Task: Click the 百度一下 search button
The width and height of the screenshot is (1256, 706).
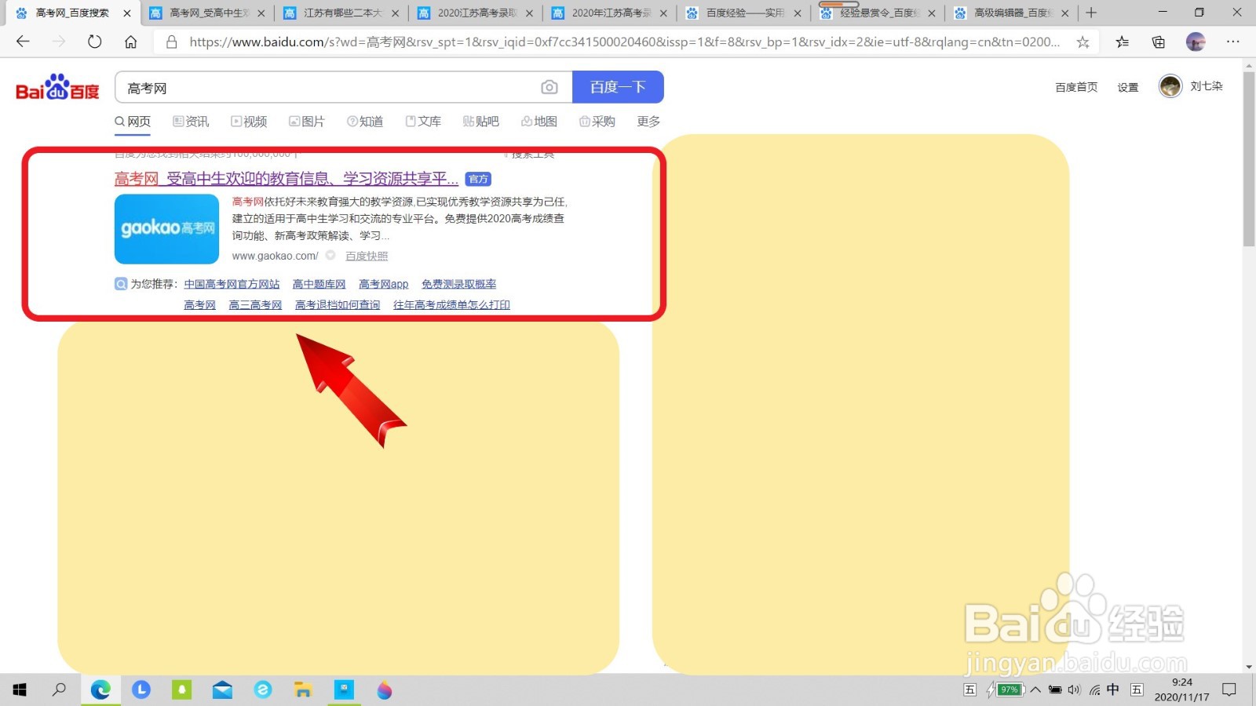Action: [618, 87]
